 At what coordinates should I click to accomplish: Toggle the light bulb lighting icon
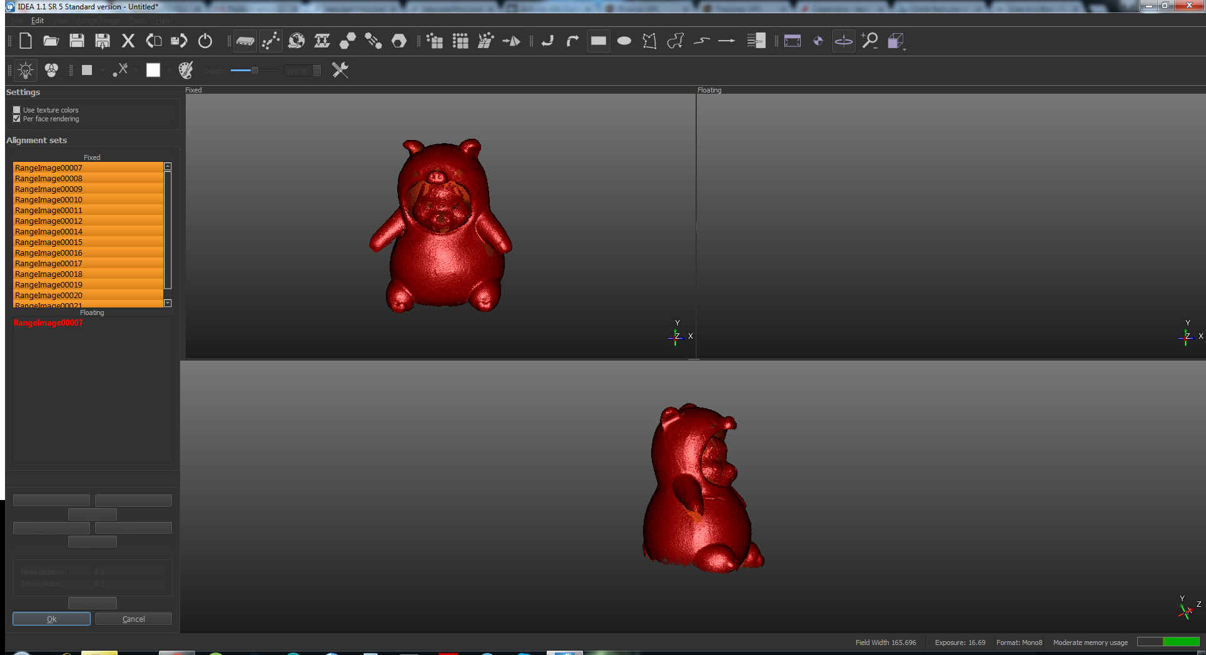click(x=26, y=70)
